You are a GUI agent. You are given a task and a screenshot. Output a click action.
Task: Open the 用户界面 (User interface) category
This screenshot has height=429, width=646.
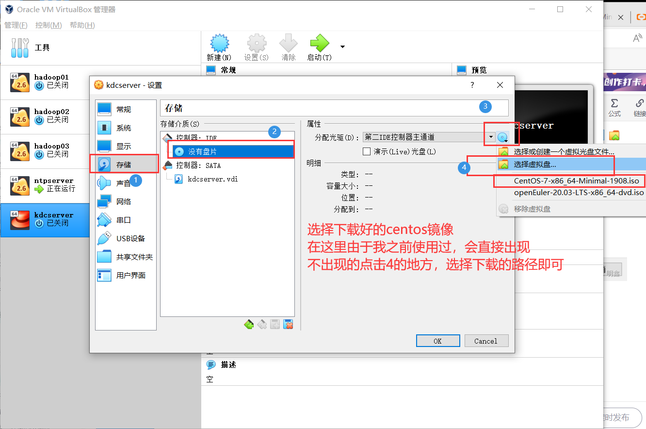coord(126,276)
